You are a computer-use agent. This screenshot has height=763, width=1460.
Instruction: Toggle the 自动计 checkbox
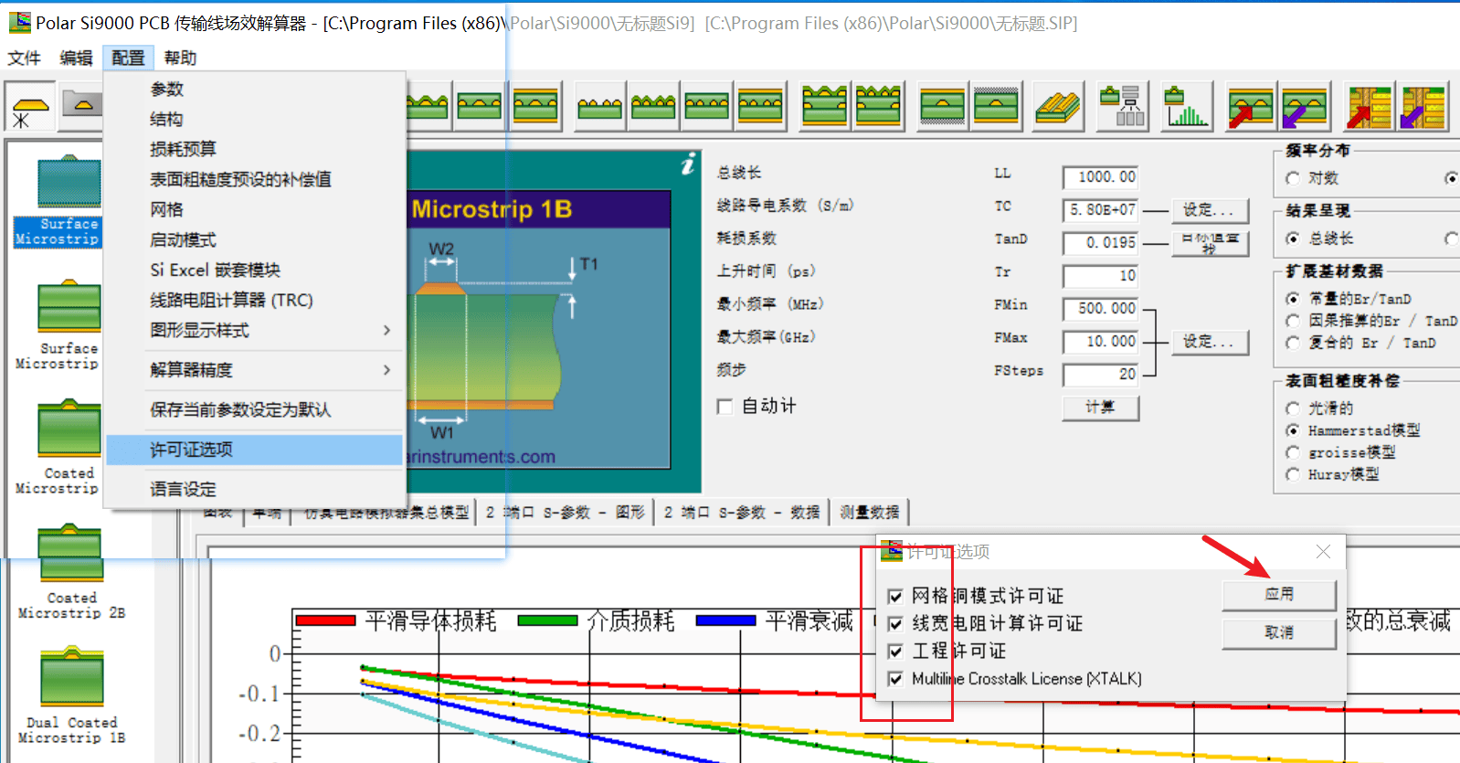coord(725,407)
